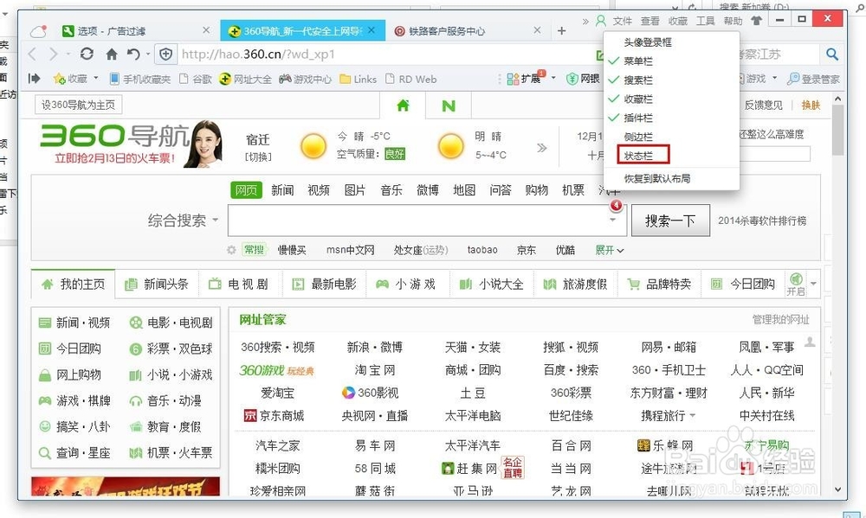Click the main search input box
The width and height of the screenshot is (866, 518).
pyautogui.click(x=417, y=221)
